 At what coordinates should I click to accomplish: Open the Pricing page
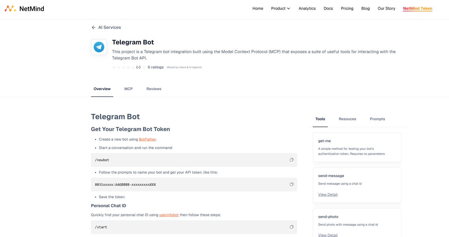pyautogui.click(x=347, y=8)
